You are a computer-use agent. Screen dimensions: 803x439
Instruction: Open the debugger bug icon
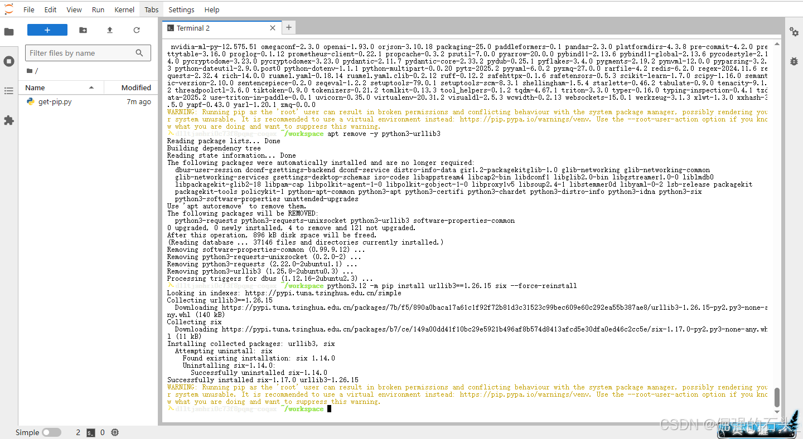coord(794,61)
